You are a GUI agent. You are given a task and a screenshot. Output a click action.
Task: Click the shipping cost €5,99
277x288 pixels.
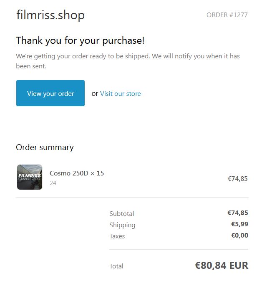[x=239, y=224]
